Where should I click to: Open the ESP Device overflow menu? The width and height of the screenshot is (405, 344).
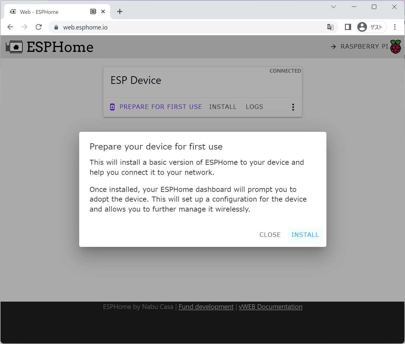[293, 107]
